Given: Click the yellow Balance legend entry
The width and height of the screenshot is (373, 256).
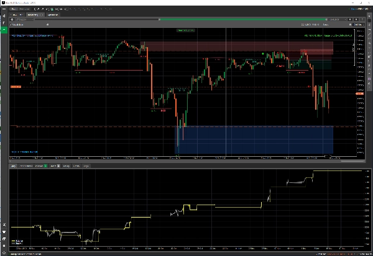Looking at the screenshot, I should tap(17, 241).
